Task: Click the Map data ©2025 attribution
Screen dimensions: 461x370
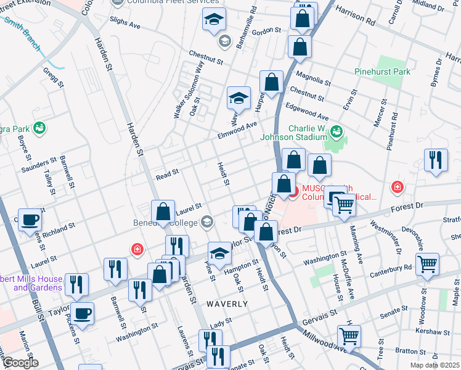Action: 434,365
